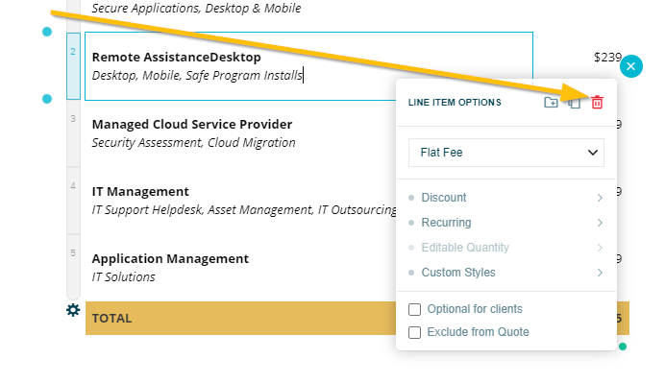Screen dimensions: 665x383
Task: Click the Application Management line item
Action: 170,259
